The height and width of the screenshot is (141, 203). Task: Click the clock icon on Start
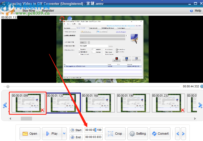(72, 130)
